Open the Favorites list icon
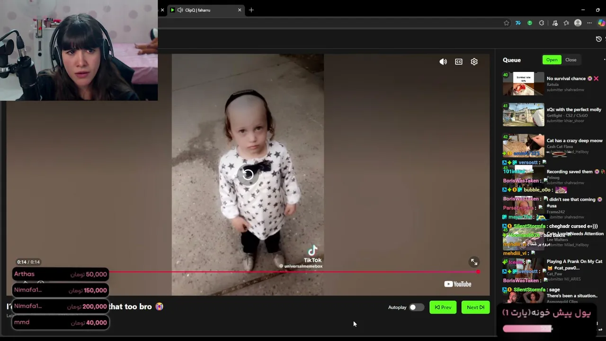The image size is (606, 341). (x=566, y=23)
